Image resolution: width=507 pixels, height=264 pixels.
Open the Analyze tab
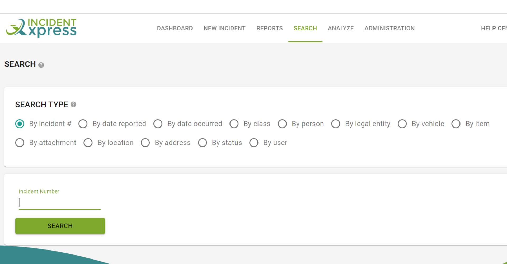pos(341,28)
